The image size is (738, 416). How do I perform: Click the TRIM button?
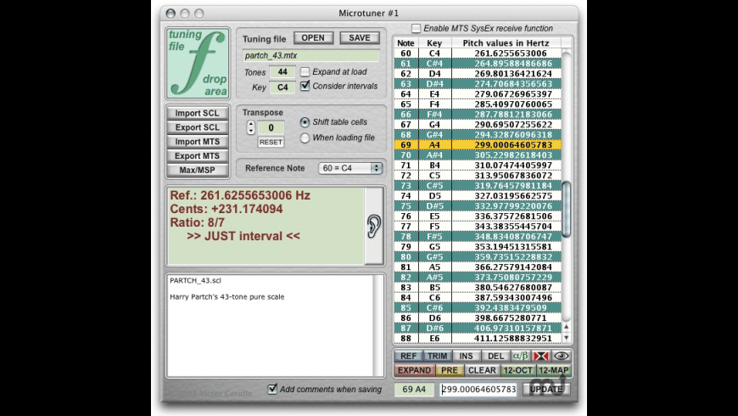pyautogui.click(x=437, y=357)
